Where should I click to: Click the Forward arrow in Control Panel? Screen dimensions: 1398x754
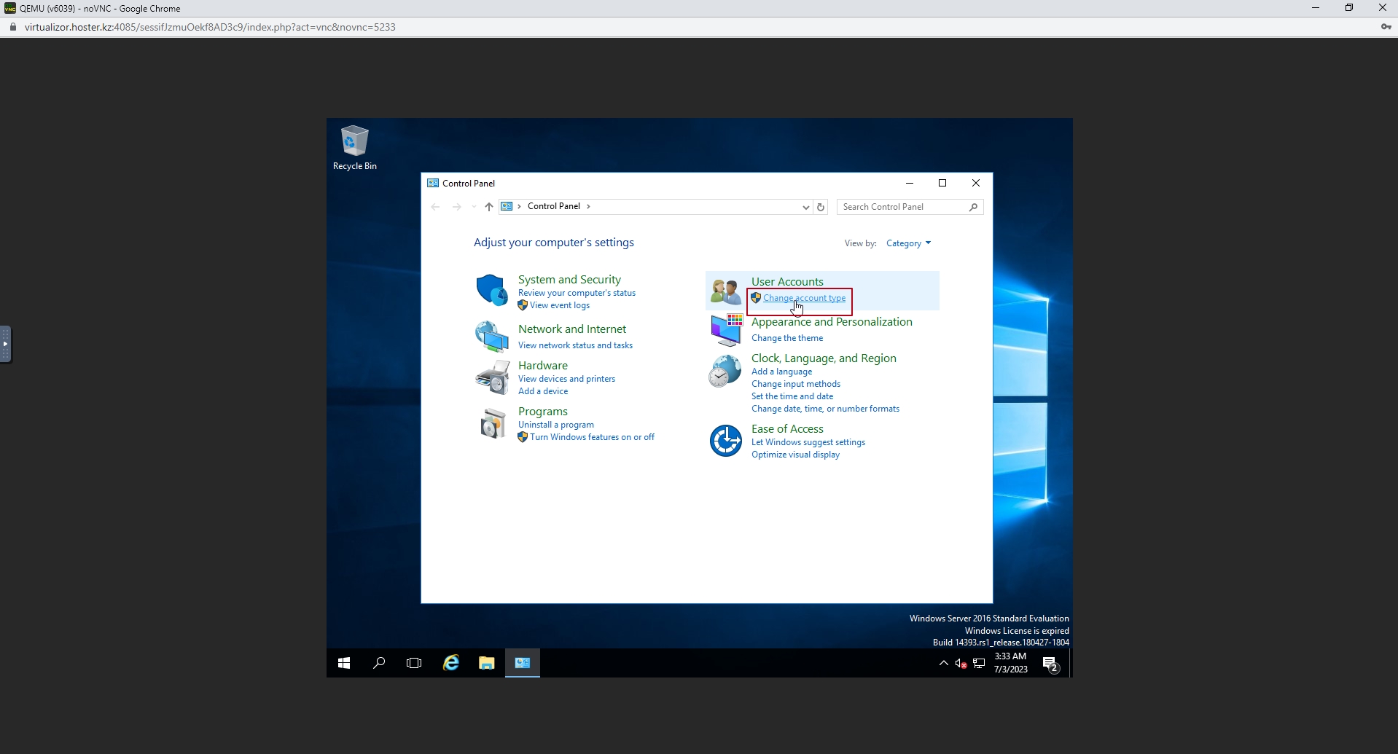coord(456,207)
